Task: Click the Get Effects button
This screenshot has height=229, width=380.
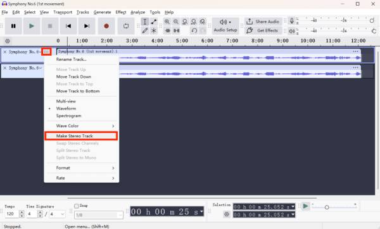Action: (263, 30)
